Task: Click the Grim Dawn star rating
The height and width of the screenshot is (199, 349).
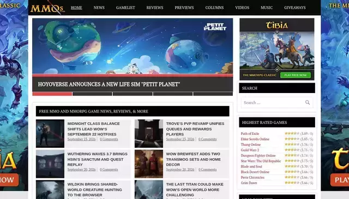Action: tap(292, 183)
